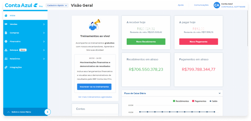Click the Treinamentos ao vivo! heading
Viewport: 251px width, 121px height.
pos(95,36)
